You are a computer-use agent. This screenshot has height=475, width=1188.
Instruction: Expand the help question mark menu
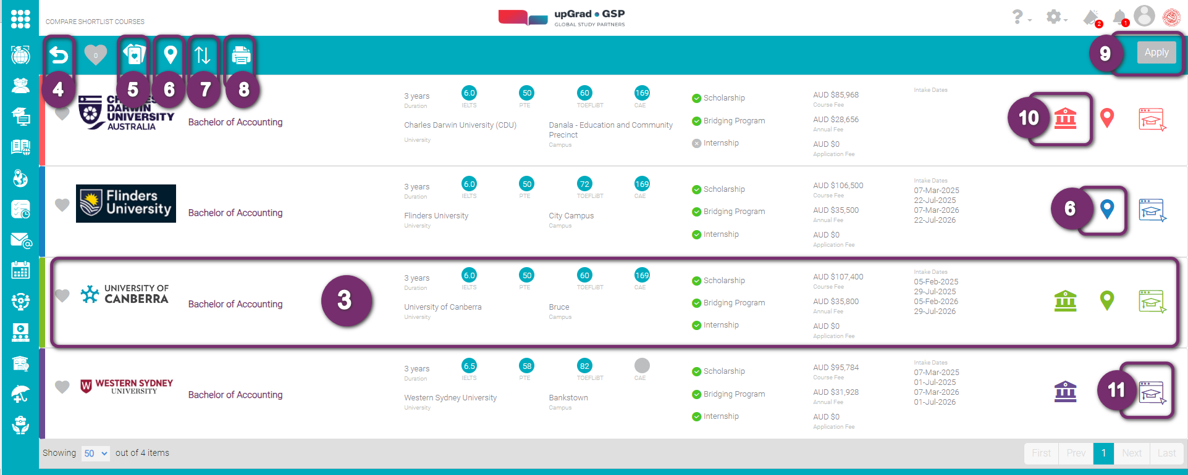tap(1020, 17)
